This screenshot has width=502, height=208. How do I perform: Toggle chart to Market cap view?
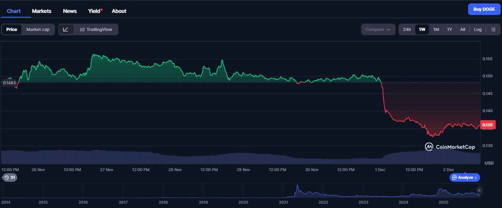(x=38, y=29)
